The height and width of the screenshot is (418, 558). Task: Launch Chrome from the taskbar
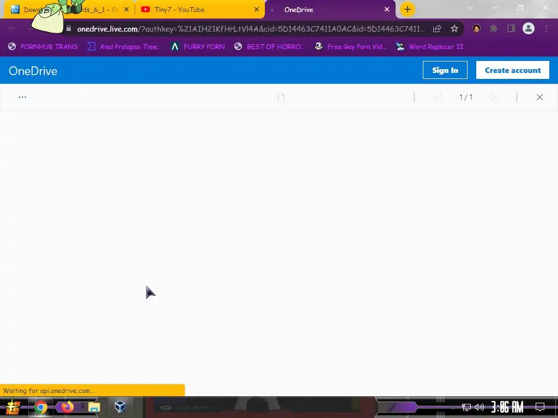(x=40, y=407)
